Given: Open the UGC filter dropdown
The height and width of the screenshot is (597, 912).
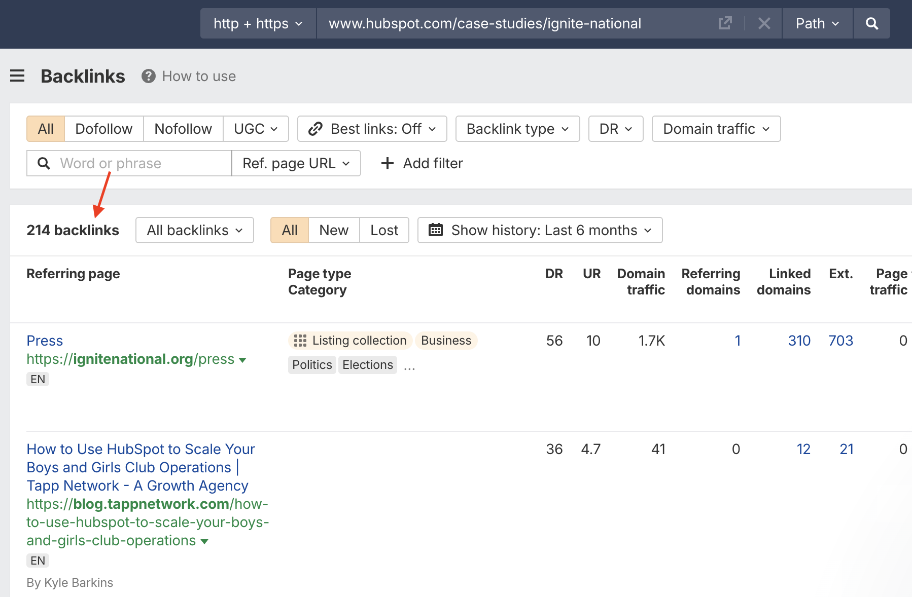Looking at the screenshot, I should [x=256, y=129].
